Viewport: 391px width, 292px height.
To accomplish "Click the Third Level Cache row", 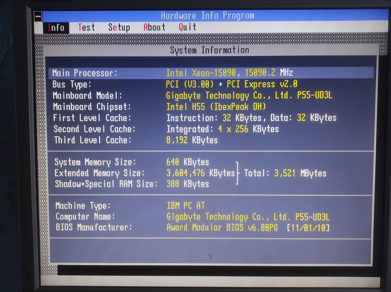I will pyautogui.click(x=211, y=140).
